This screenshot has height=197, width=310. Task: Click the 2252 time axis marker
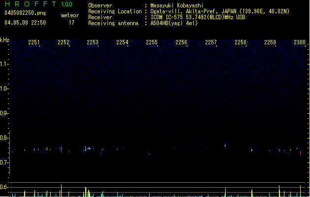coord(64,42)
